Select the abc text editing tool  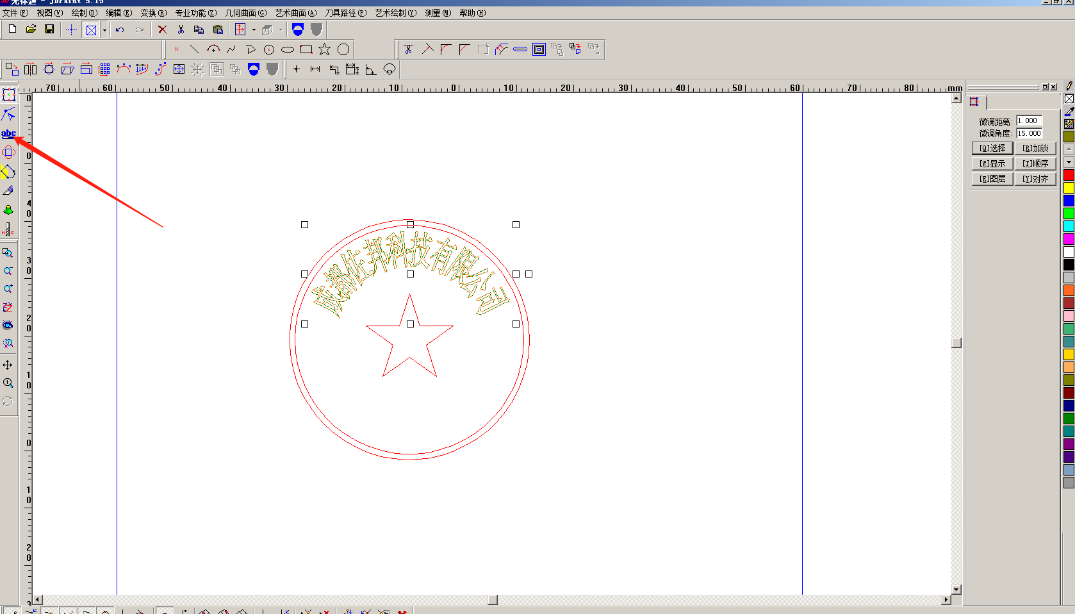point(8,133)
